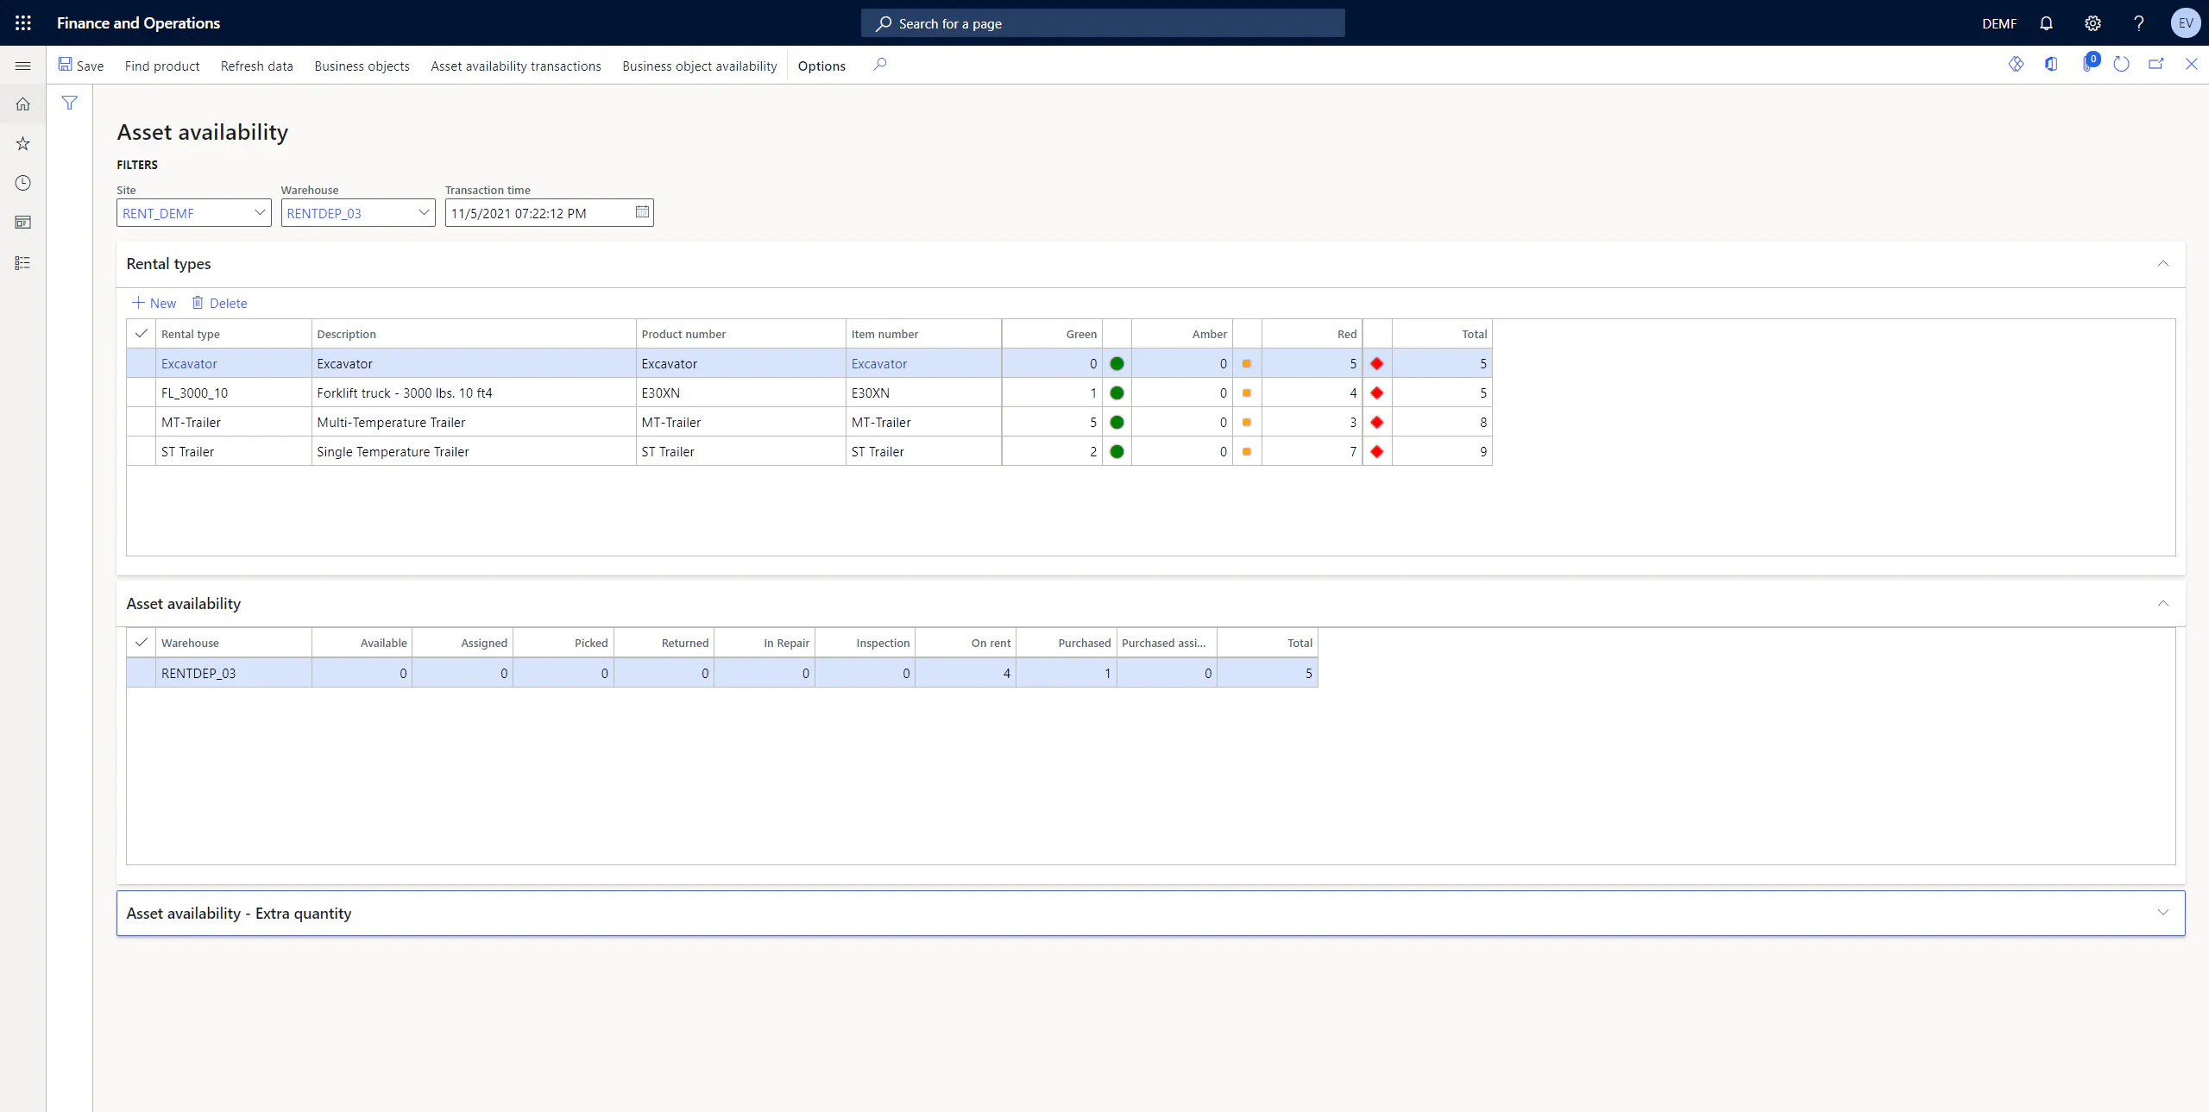Open the notifications bell icon
The image size is (2209, 1112).
click(2046, 23)
